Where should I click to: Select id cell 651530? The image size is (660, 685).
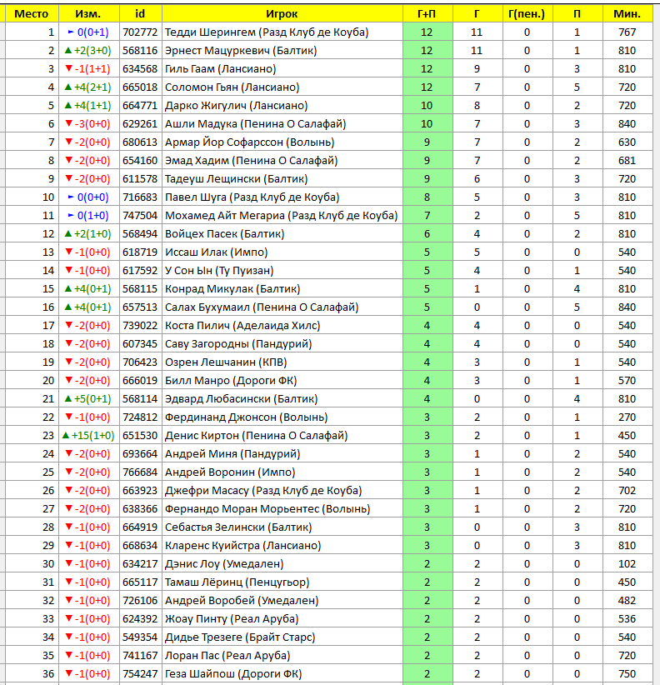click(x=140, y=436)
